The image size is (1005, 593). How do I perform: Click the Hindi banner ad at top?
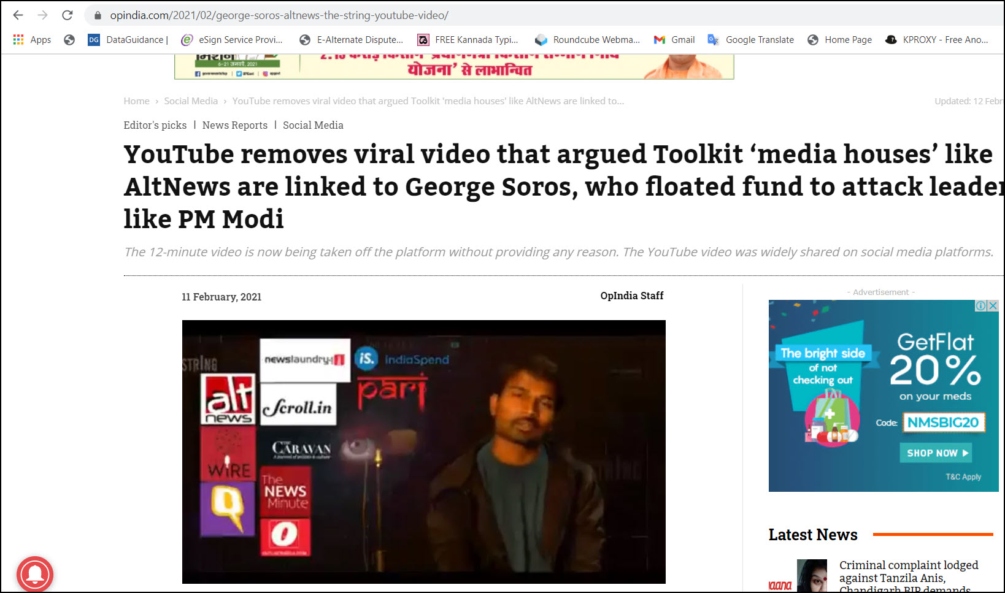[x=454, y=66]
